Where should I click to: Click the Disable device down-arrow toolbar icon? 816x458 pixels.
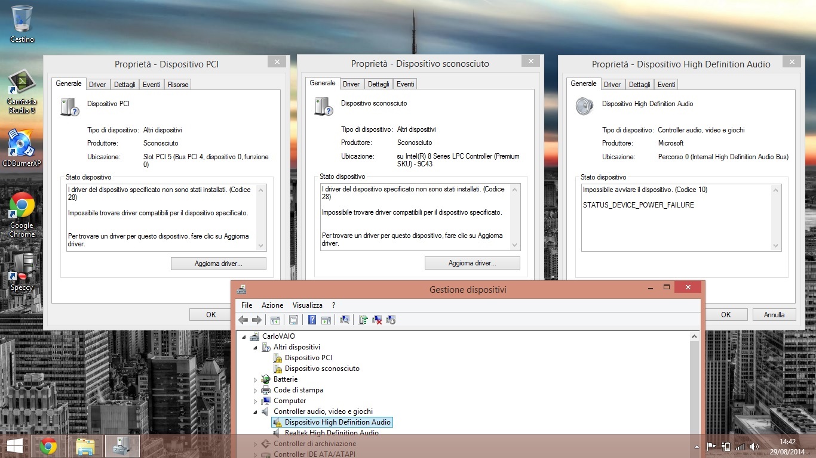(x=391, y=320)
